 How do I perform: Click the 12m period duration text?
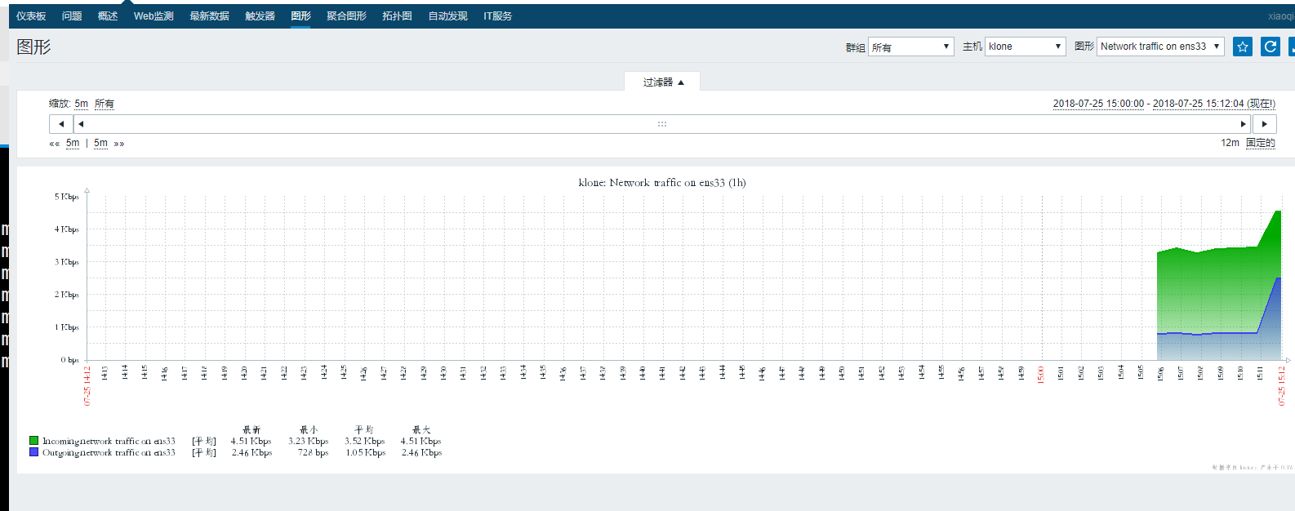coord(1230,143)
